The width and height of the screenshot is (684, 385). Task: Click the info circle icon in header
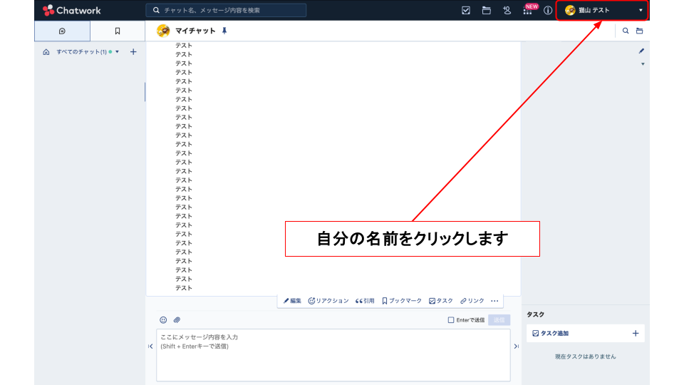tap(548, 11)
